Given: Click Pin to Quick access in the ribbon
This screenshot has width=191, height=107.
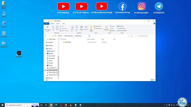Looking at the screenshot, I should [47, 29].
